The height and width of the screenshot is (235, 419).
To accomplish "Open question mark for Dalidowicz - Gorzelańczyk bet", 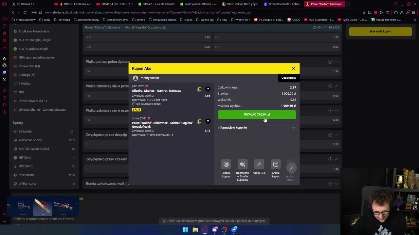I will click(x=208, y=121).
